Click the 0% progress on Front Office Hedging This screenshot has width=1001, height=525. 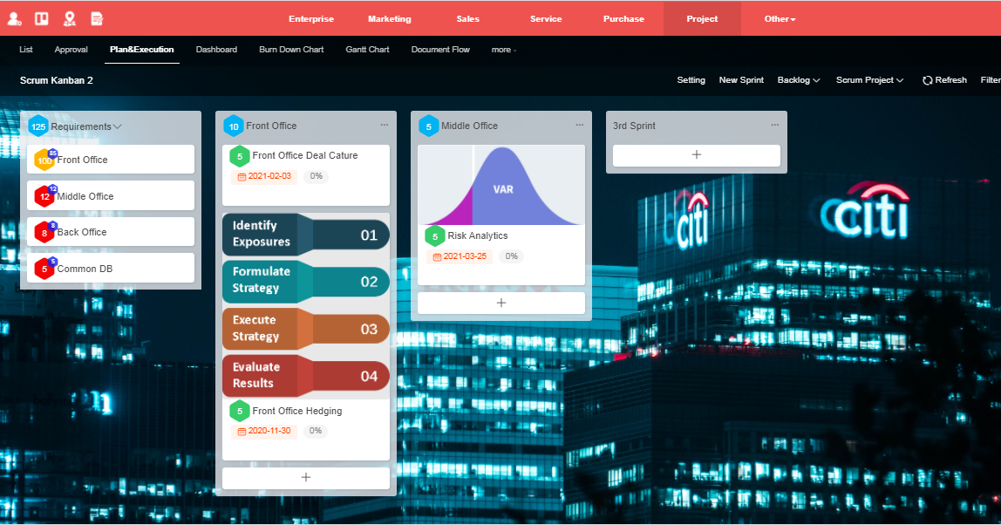[316, 431]
